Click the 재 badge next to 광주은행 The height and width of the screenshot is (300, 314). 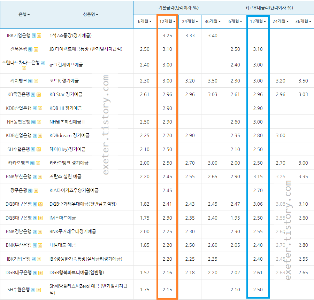click(30, 191)
